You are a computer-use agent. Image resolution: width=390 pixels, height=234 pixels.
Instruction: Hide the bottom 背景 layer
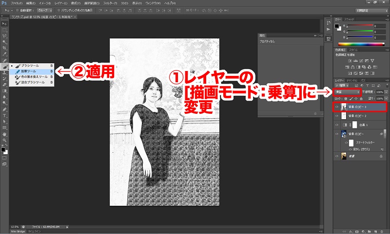click(337, 156)
